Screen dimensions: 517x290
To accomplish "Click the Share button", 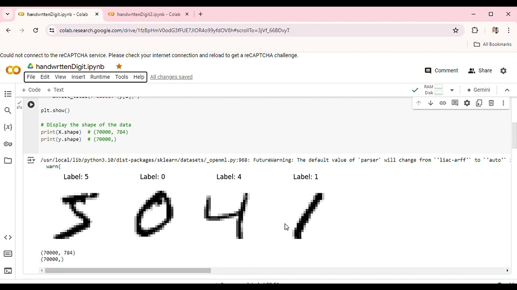I will point(480,70).
